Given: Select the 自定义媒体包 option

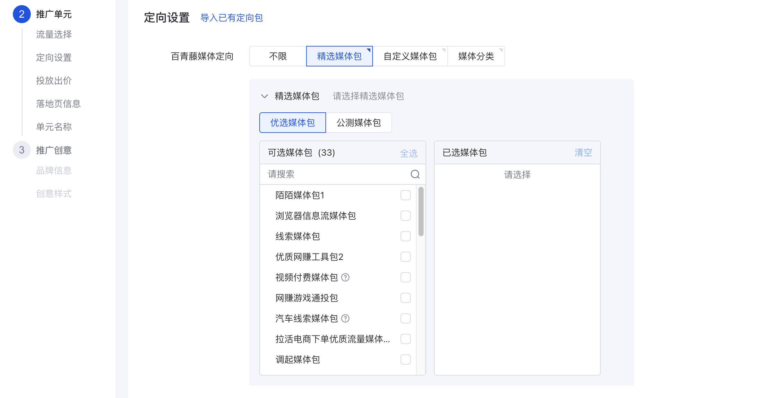Looking at the screenshot, I should click(x=410, y=56).
